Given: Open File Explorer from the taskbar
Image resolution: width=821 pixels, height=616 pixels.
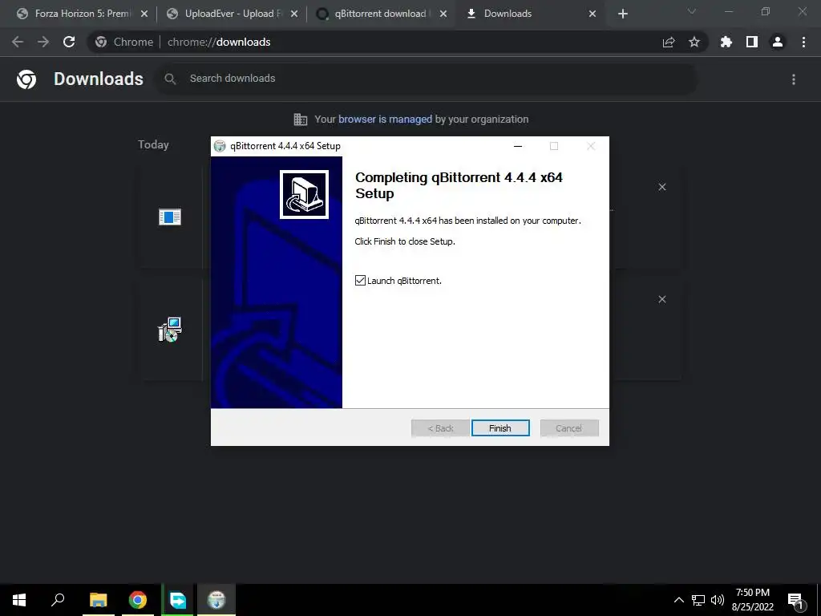Looking at the screenshot, I should tap(98, 600).
